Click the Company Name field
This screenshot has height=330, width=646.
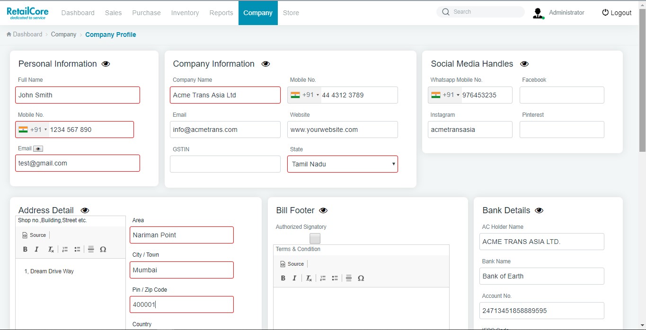pyautogui.click(x=225, y=95)
